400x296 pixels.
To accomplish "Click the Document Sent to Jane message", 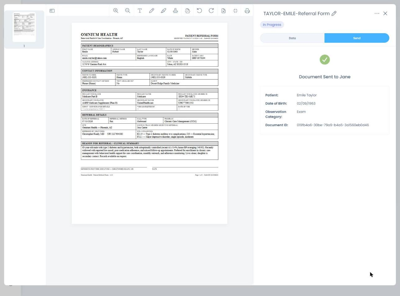I will [325, 77].
